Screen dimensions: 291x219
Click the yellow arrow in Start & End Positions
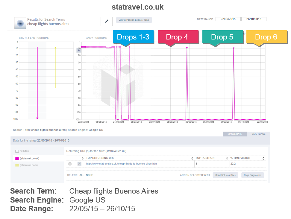click(x=55, y=67)
